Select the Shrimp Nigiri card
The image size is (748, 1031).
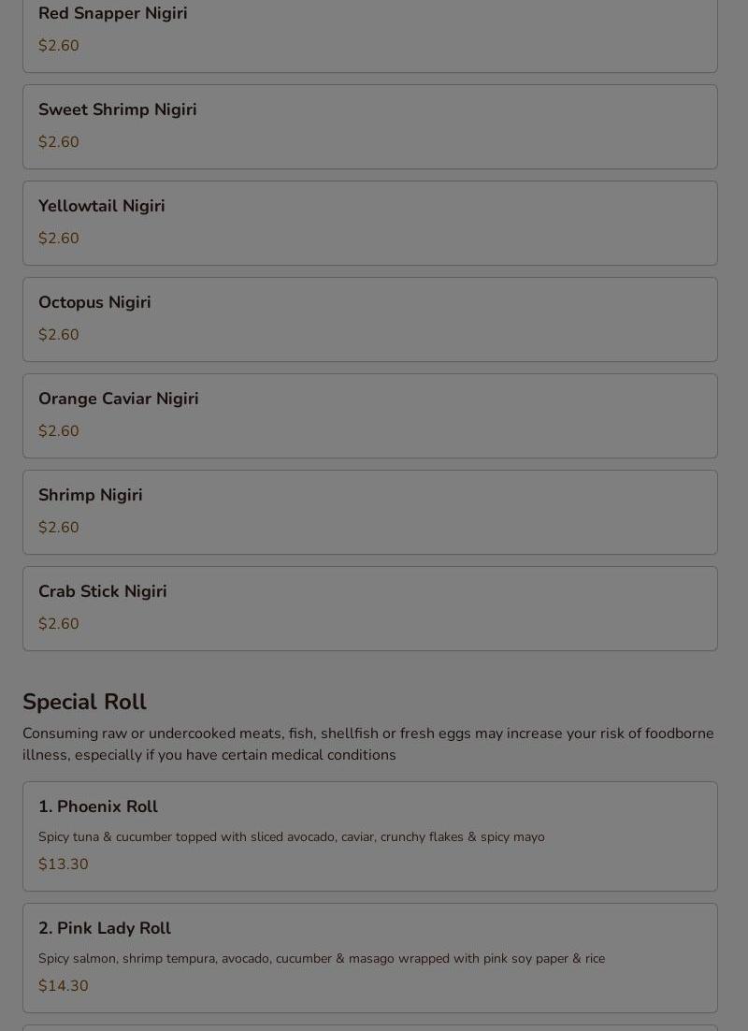[x=369, y=512]
